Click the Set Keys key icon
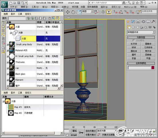 [81, 133]
